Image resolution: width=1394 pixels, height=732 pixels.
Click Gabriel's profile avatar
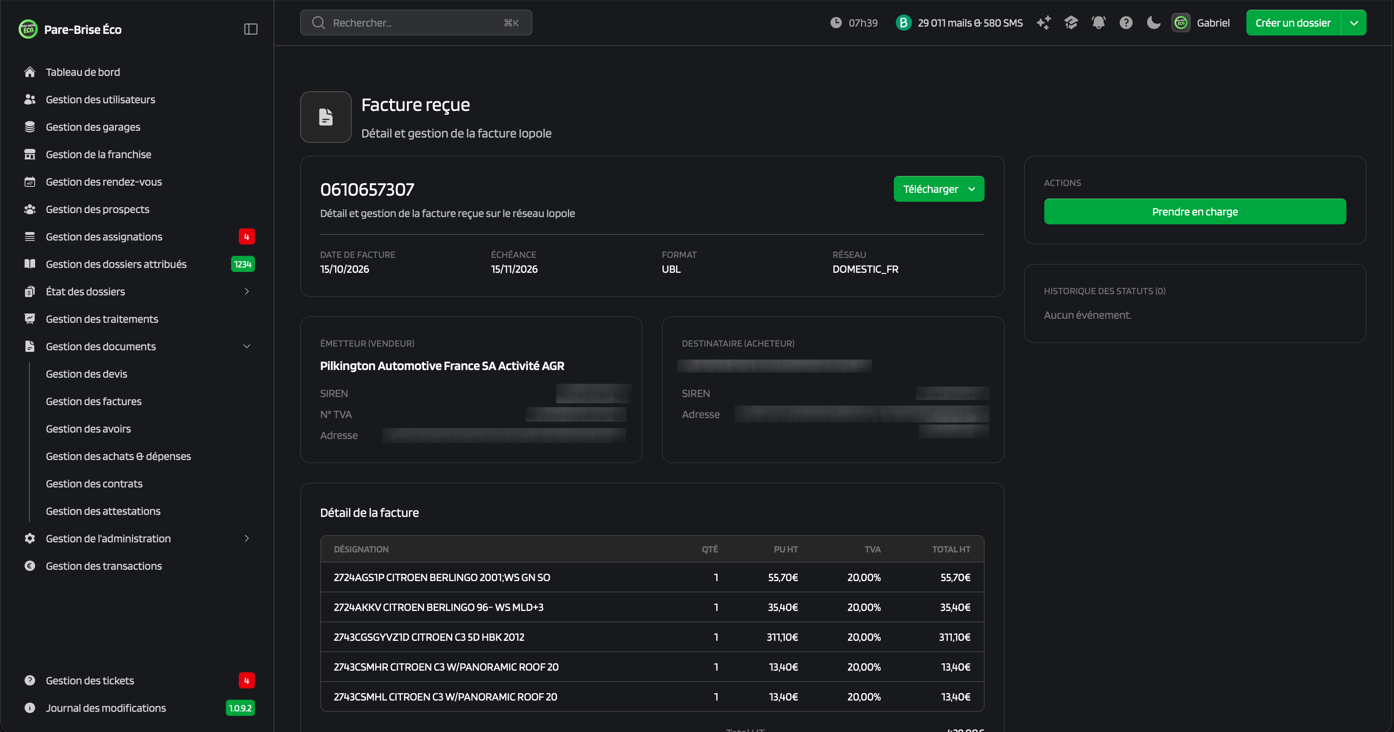point(1181,23)
